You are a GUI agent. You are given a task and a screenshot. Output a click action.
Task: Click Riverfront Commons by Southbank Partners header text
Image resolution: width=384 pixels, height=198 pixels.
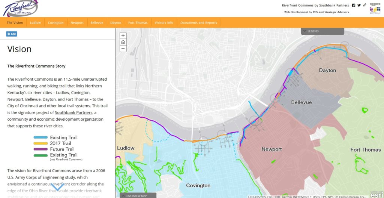(x=315, y=5)
